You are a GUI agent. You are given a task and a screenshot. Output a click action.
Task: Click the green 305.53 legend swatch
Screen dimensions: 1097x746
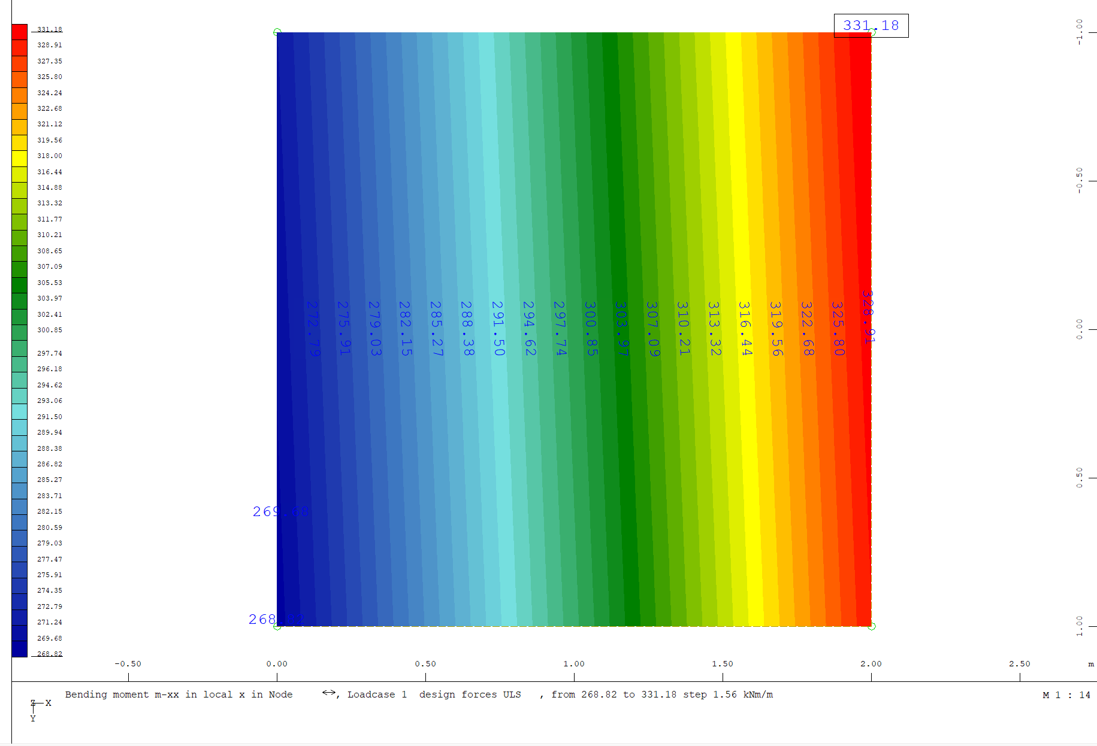pos(20,285)
